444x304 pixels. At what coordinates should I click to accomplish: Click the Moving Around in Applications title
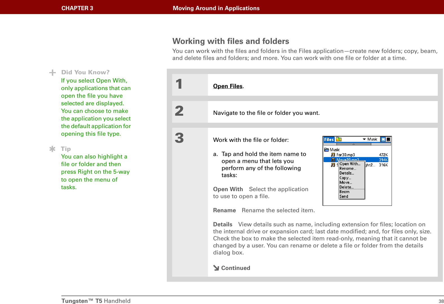click(216, 8)
